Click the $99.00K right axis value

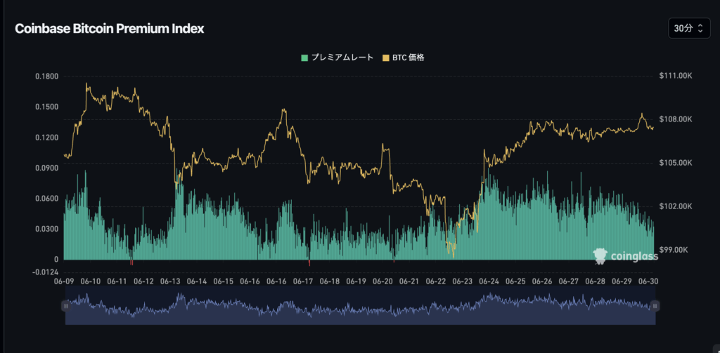coord(674,250)
